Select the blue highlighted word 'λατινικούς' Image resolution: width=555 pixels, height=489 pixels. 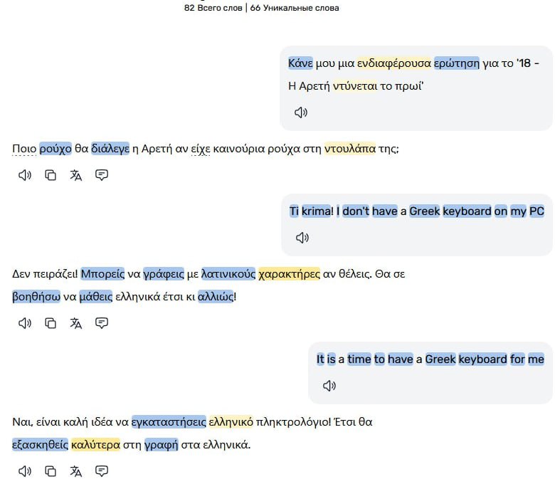click(228, 274)
